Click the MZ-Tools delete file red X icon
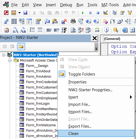136x139 pixels. coord(64,21)
